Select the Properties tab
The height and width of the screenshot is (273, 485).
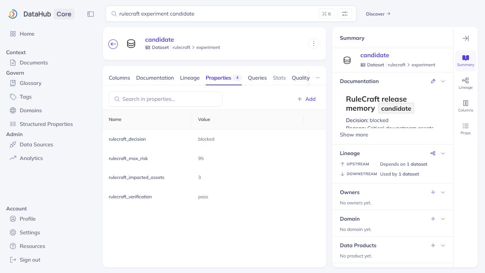(x=224, y=78)
